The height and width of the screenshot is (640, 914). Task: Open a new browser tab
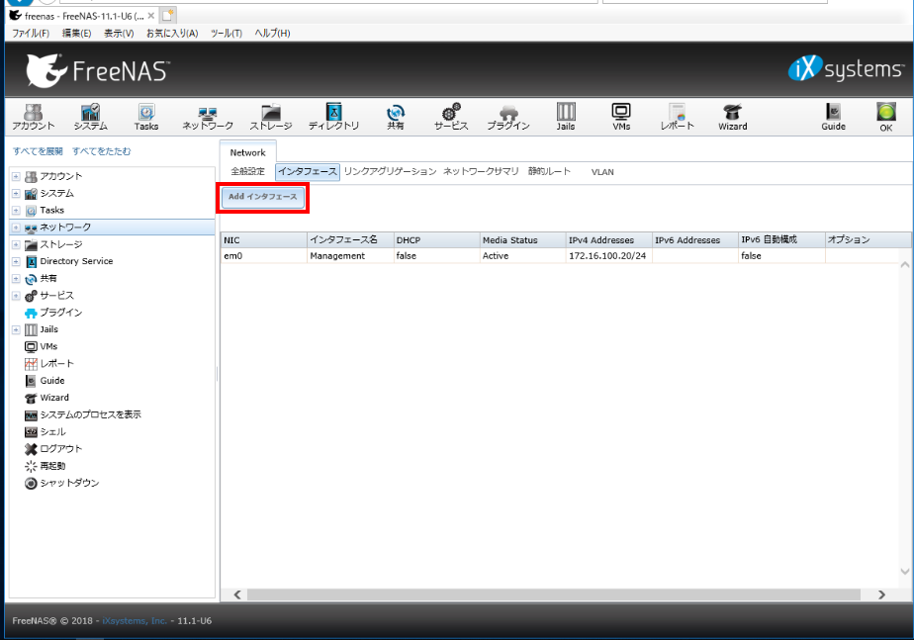(168, 16)
